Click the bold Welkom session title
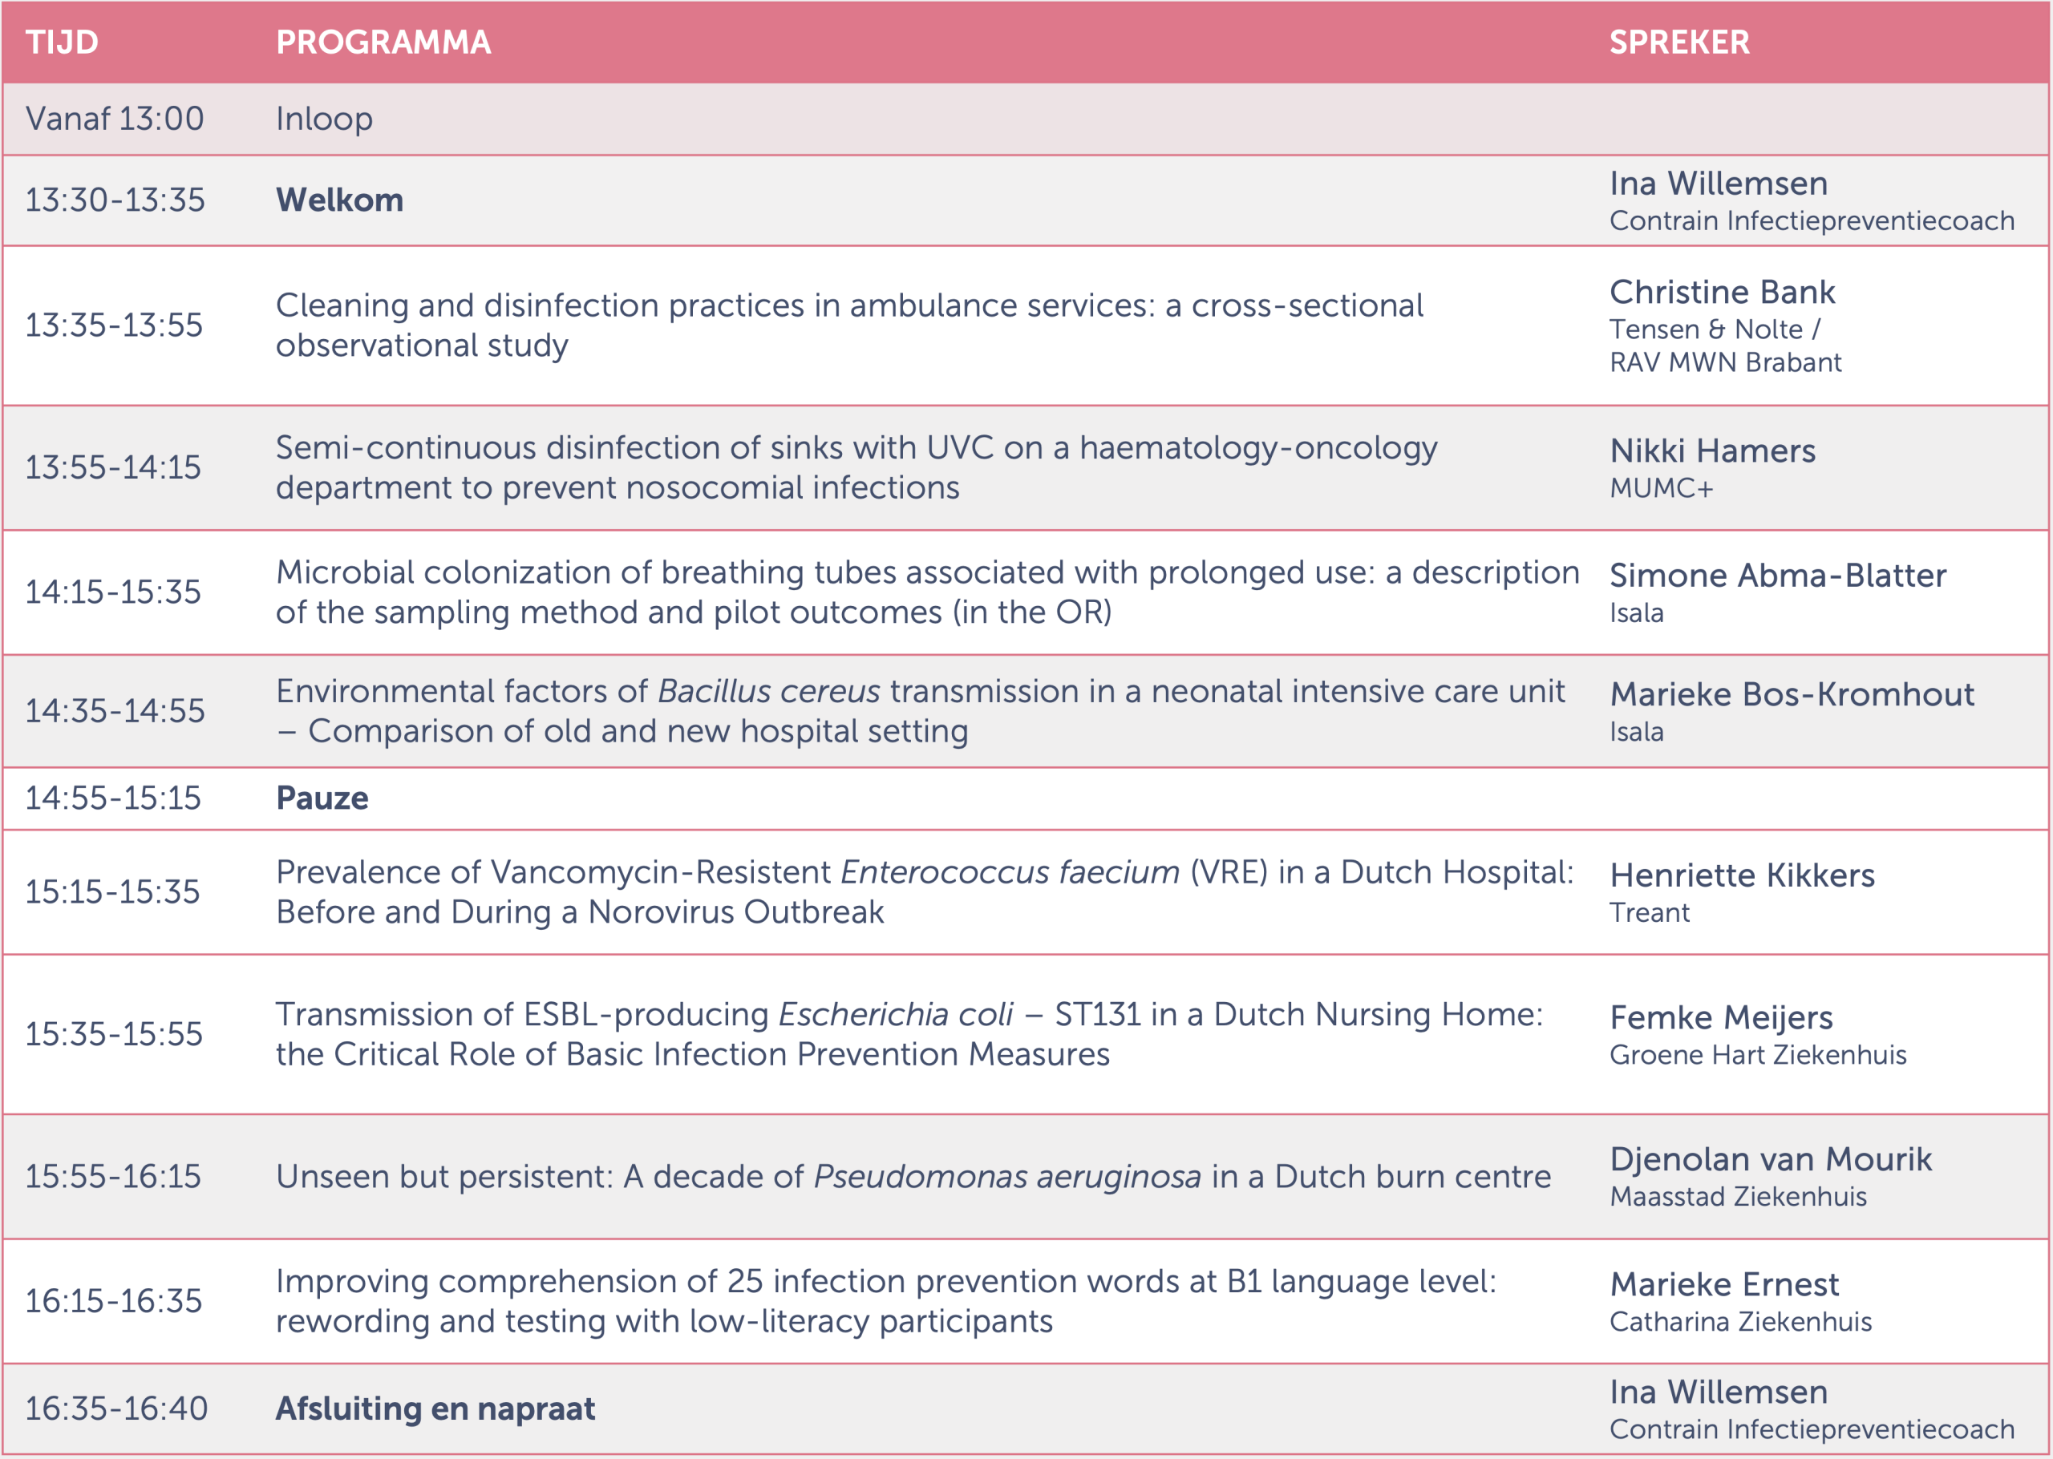The image size is (2053, 1459). (338, 200)
